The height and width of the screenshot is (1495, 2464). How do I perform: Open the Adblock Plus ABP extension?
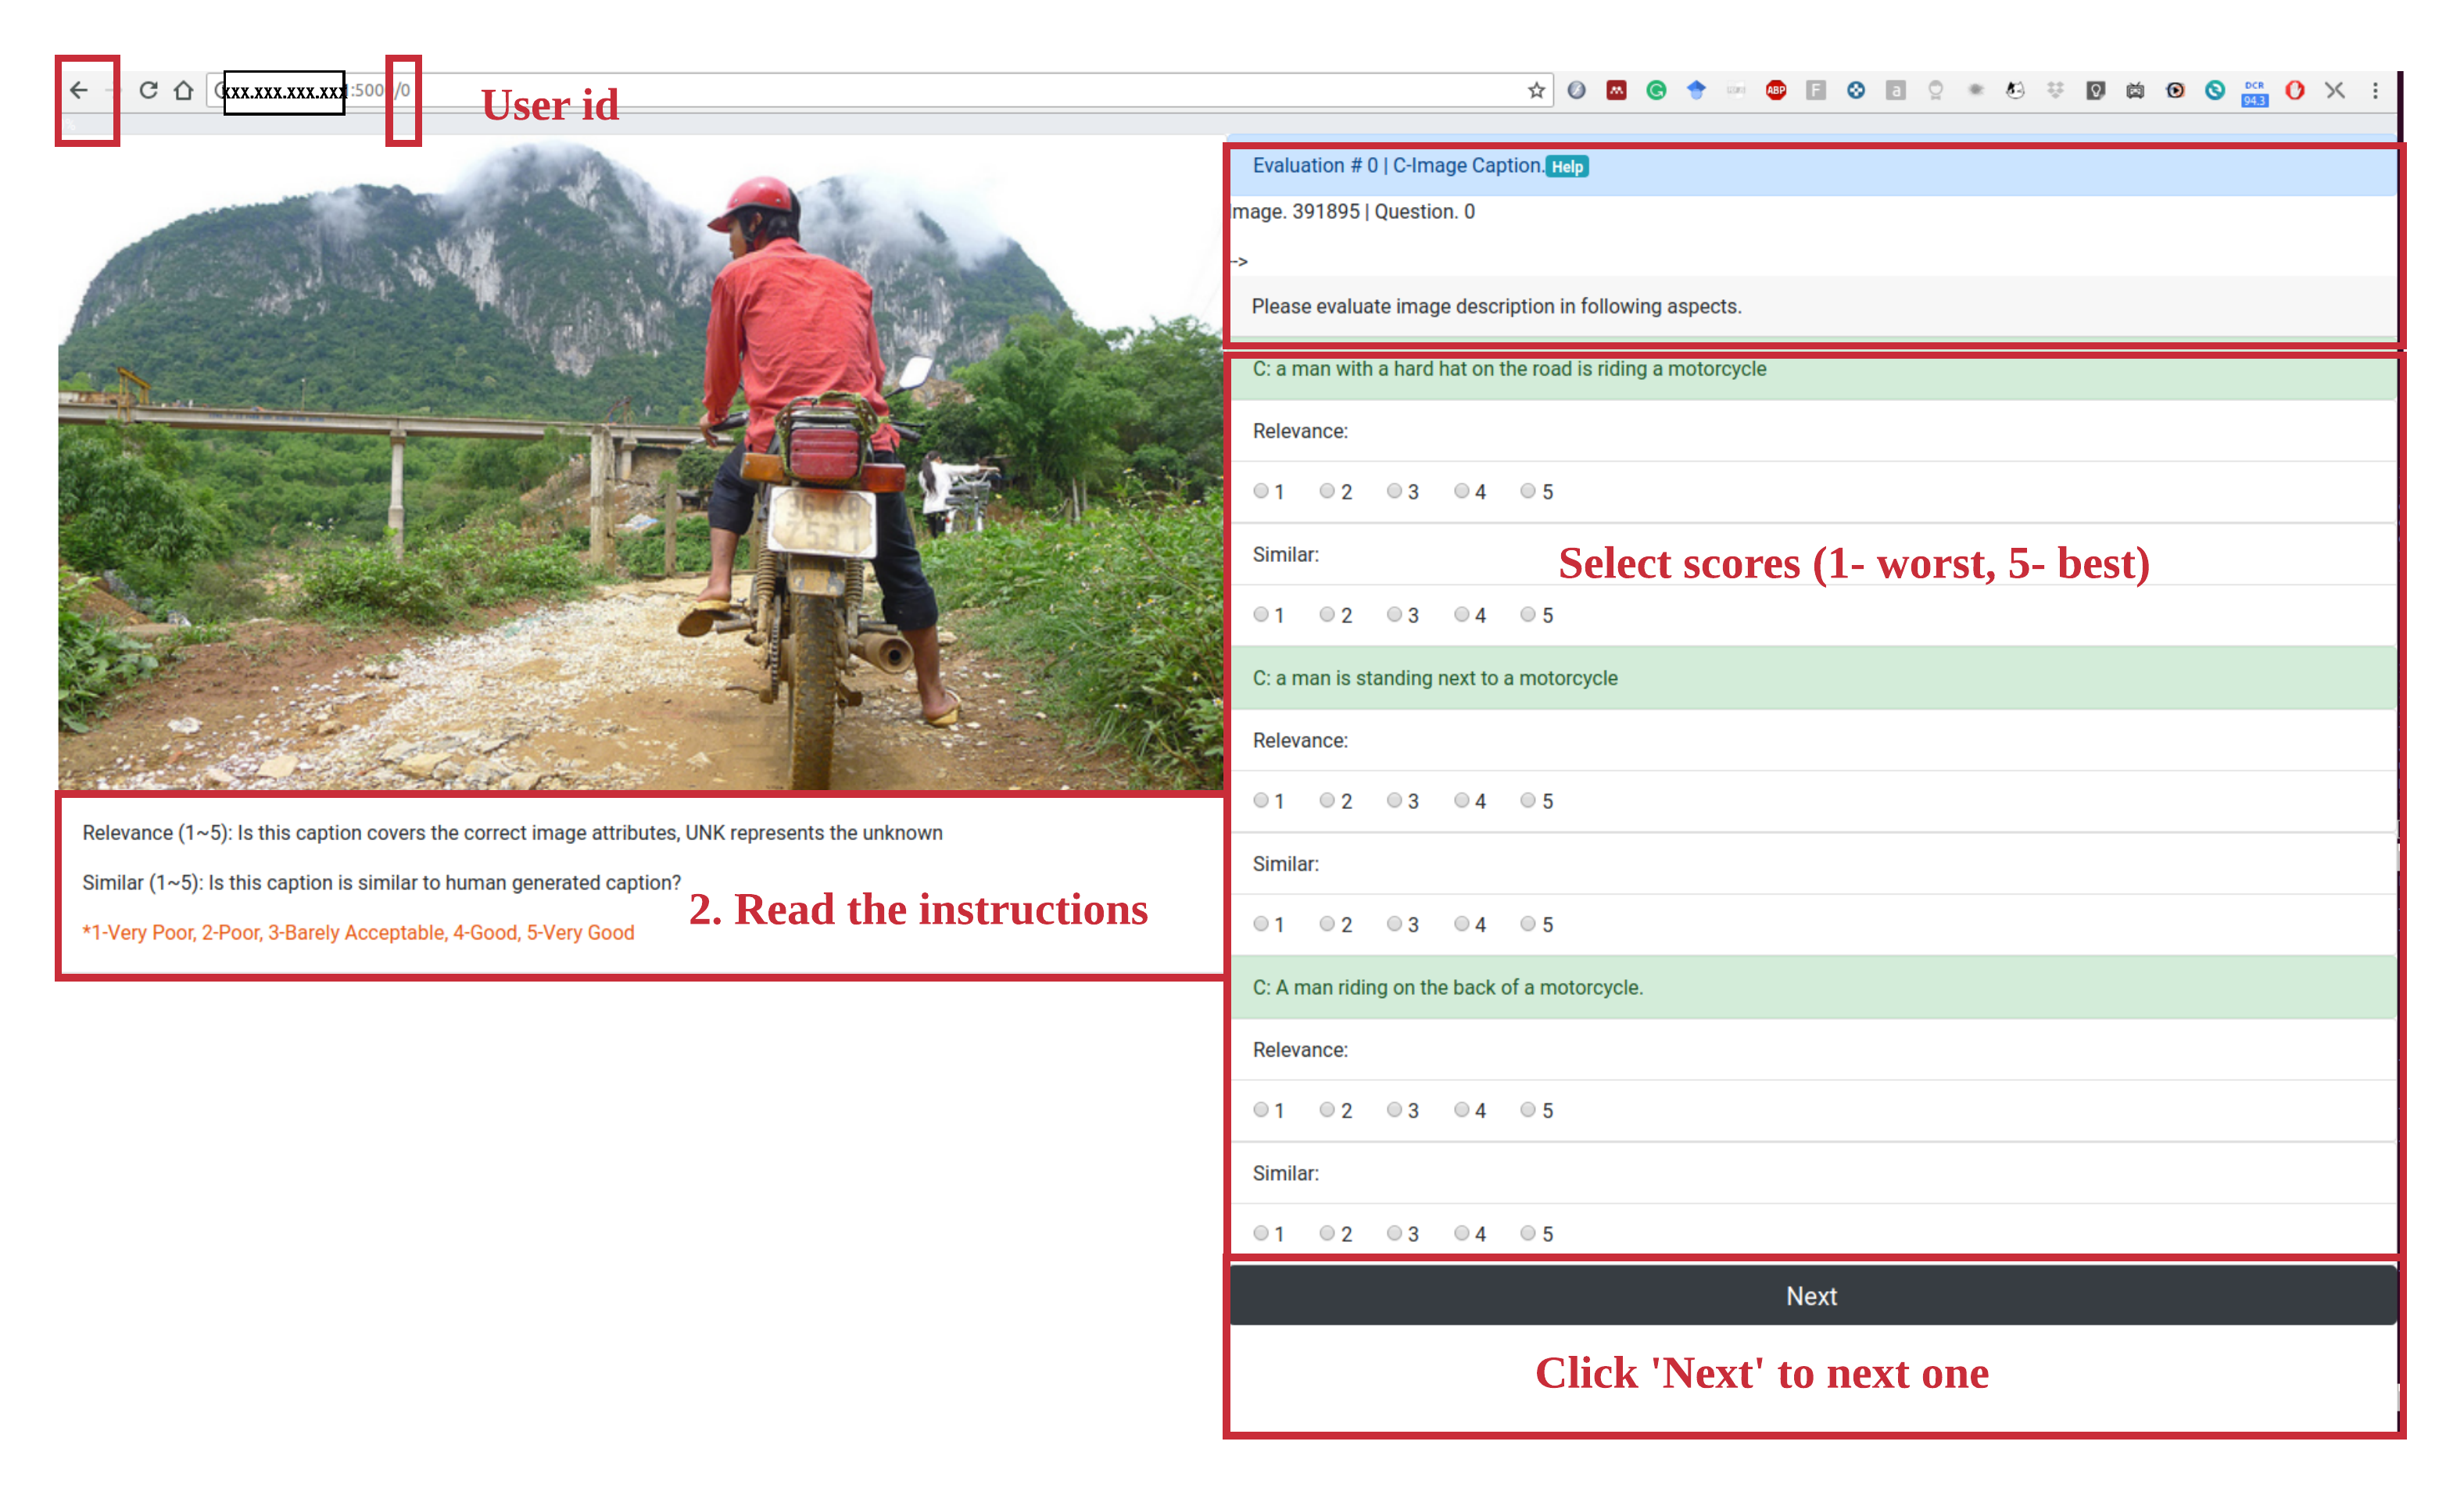click(x=1775, y=91)
